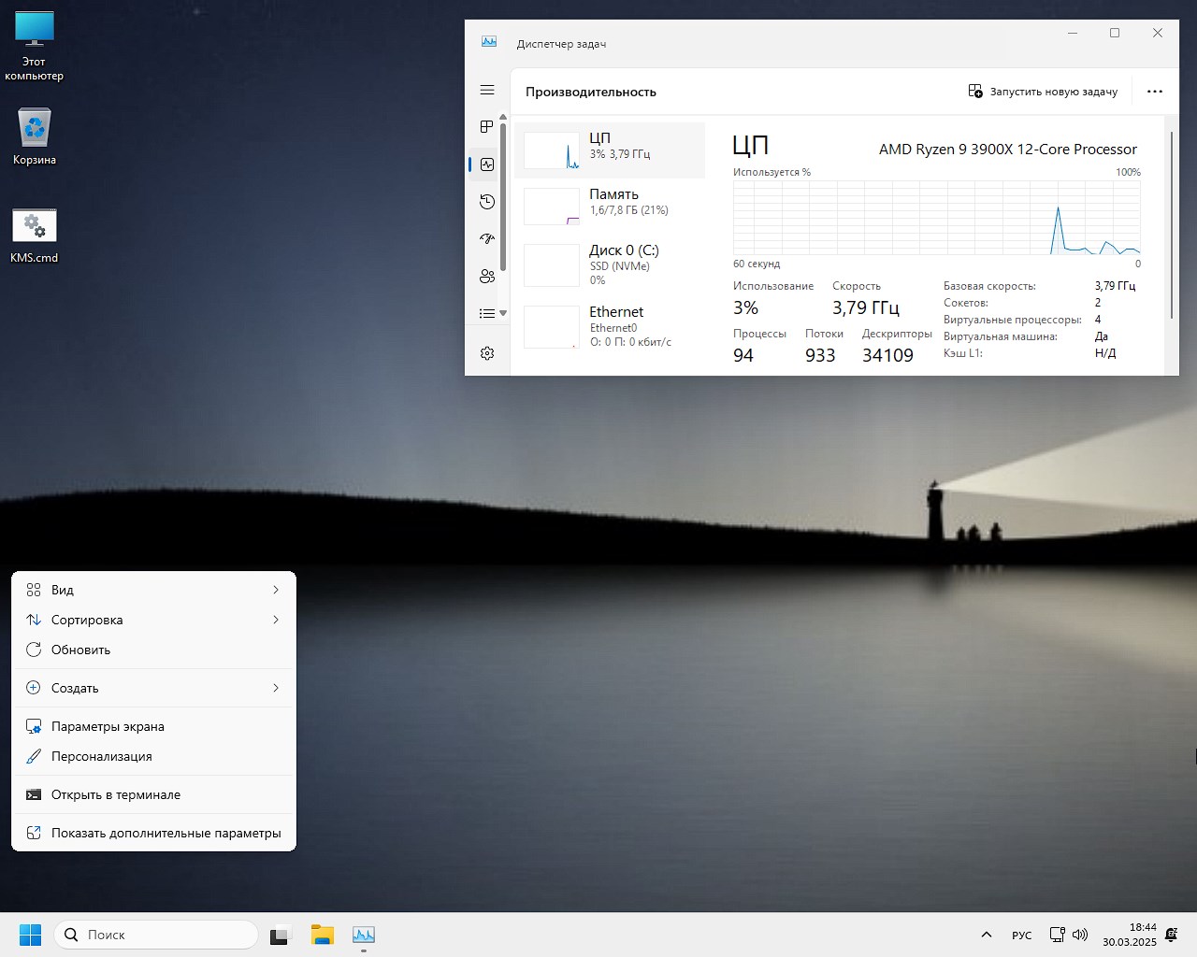Click Task Manager taskbar icon
1197x957 pixels.
click(x=364, y=935)
